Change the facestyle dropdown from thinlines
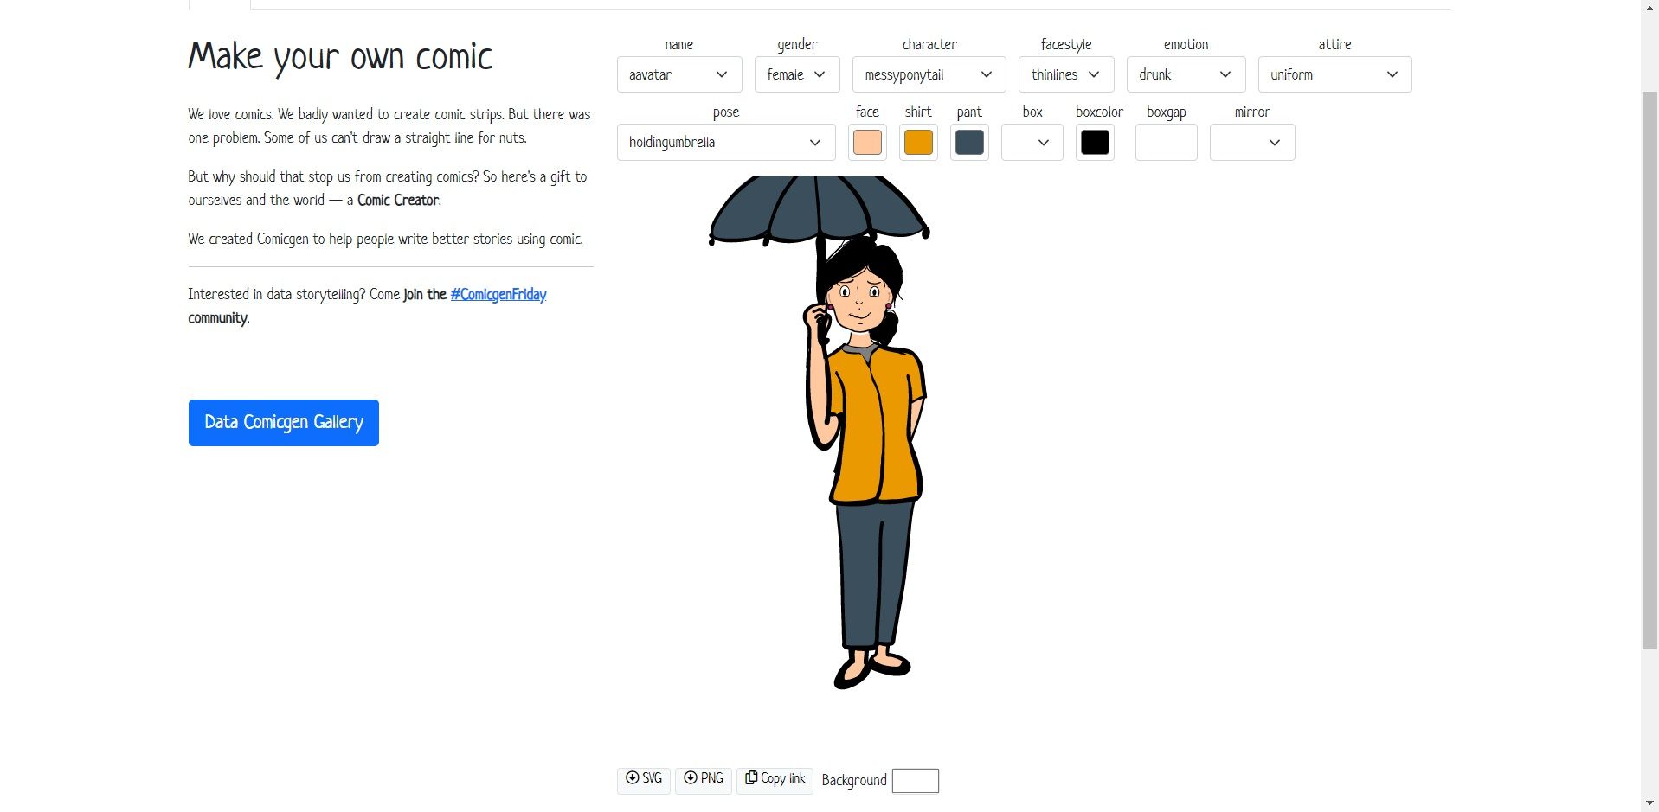The height and width of the screenshot is (812, 1659). pyautogui.click(x=1066, y=74)
